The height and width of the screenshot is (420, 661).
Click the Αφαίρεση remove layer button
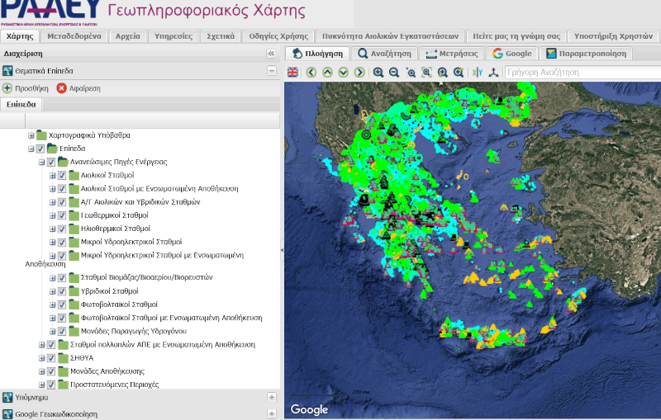[x=78, y=88]
